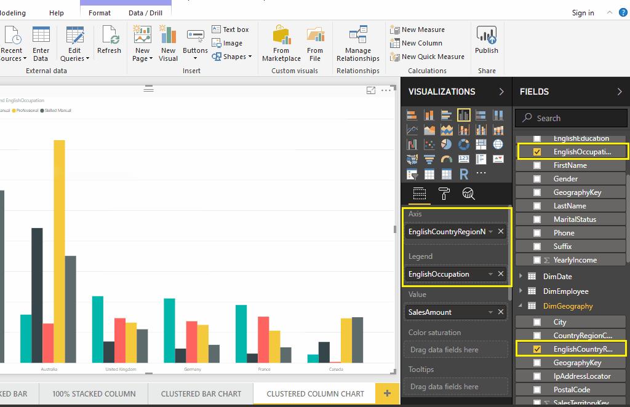This screenshot has height=407, width=630.
Task: Open EnglishCountryRegionN axis field dropdown arrow
Action: tap(490, 232)
